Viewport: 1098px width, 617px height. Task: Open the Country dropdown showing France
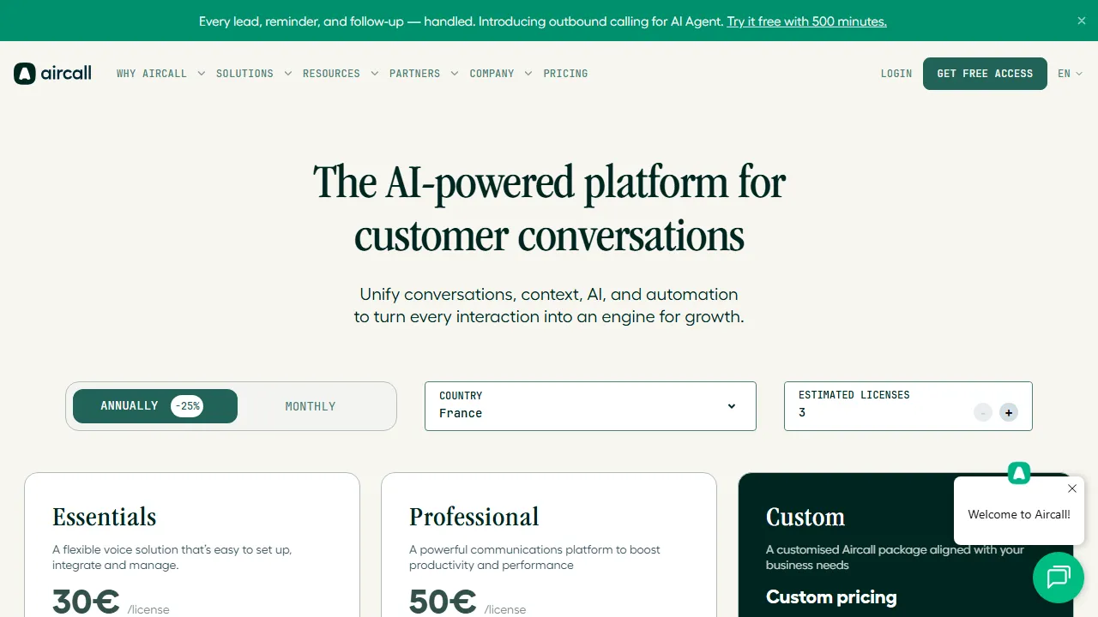pyautogui.click(x=590, y=406)
